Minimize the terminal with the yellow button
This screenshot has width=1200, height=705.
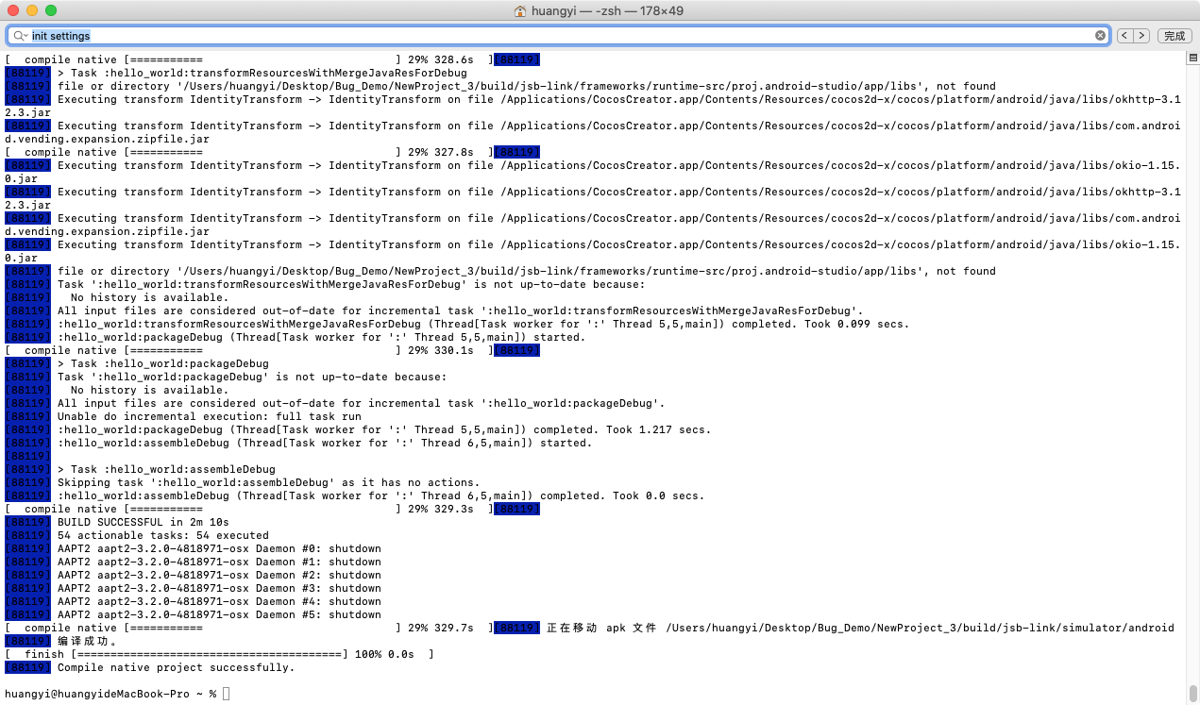[32, 10]
